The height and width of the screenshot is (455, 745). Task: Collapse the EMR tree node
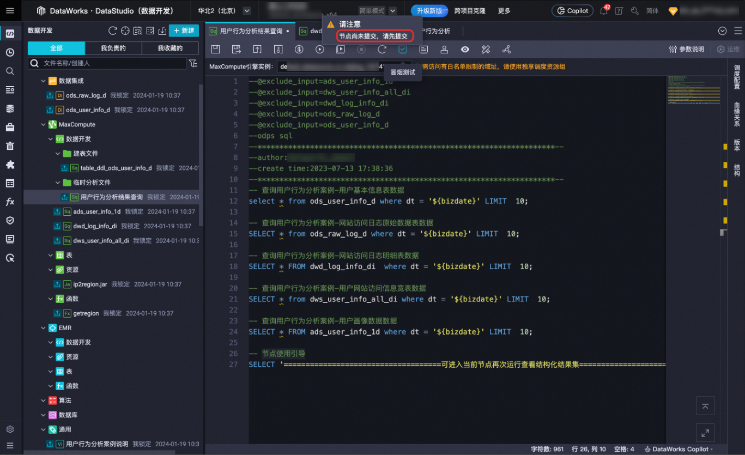44,327
